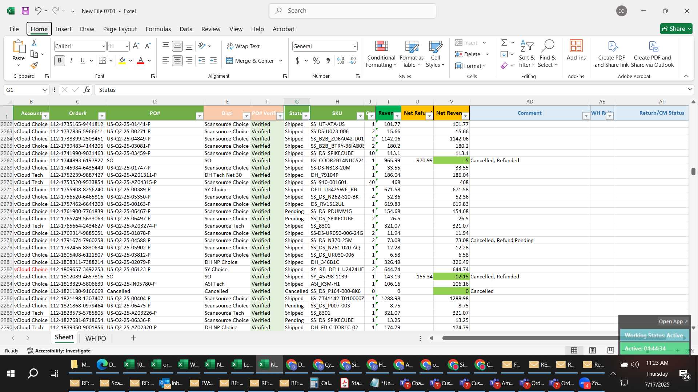Viewport: 698px width, 392px height.
Task: Switch to the Data ribbon tab
Action: point(186,29)
